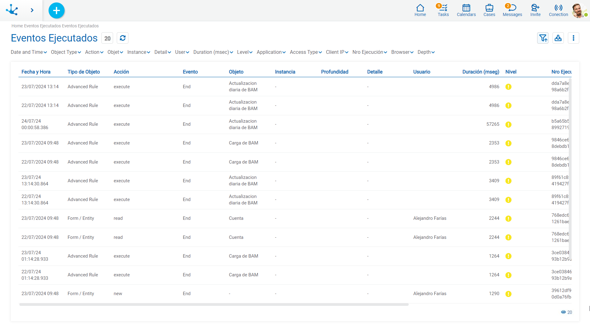Open the three-dot more options menu
The image size is (590, 332).
pyautogui.click(x=573, y=38)
